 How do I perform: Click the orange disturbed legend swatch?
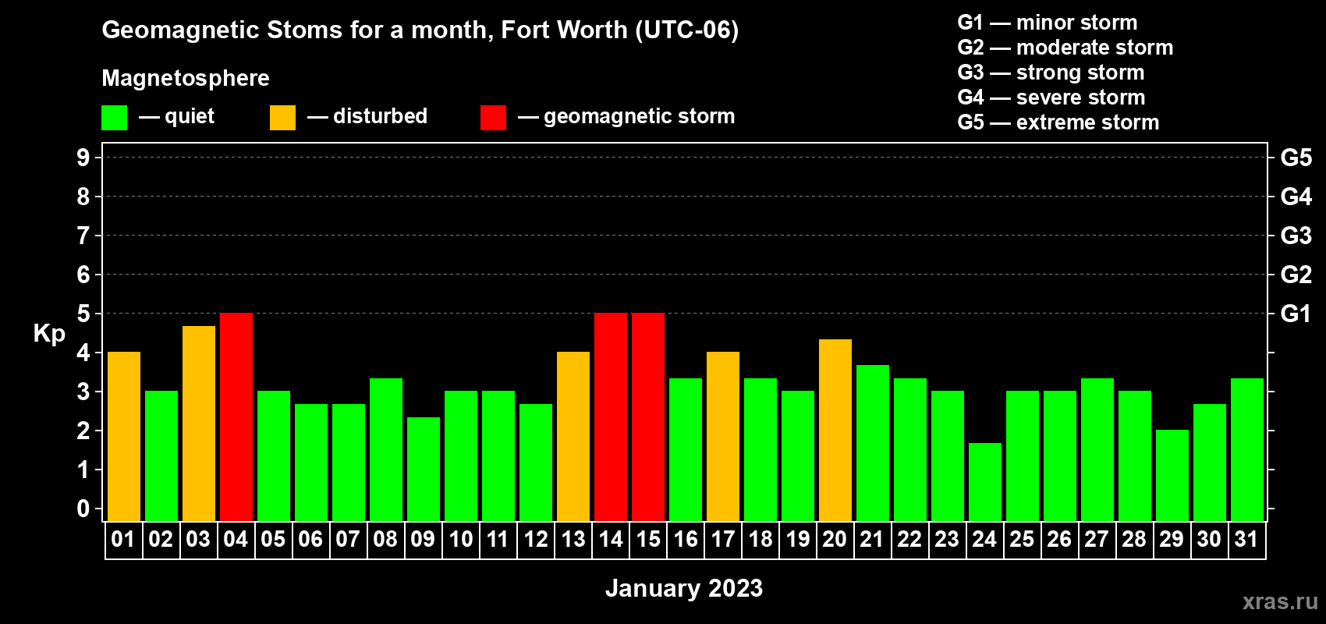pos(282,118)
